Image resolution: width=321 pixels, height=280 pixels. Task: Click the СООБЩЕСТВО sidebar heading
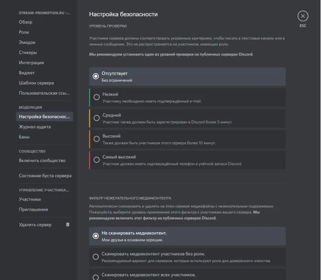(x=32, y=151)
